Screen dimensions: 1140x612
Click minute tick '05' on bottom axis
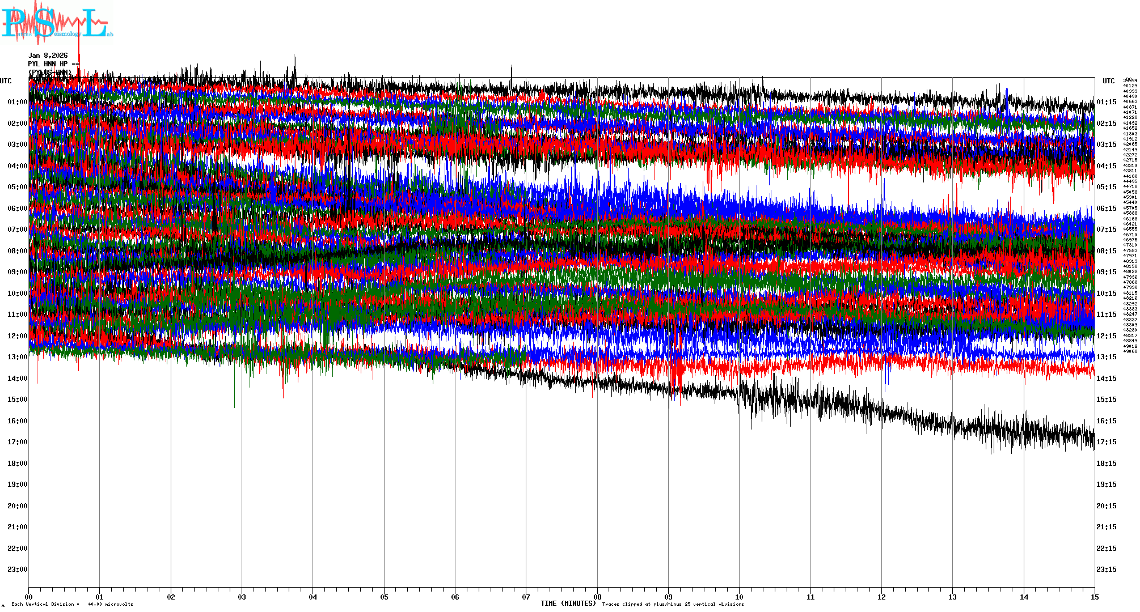pyautogui.click(x=384, y=597)
